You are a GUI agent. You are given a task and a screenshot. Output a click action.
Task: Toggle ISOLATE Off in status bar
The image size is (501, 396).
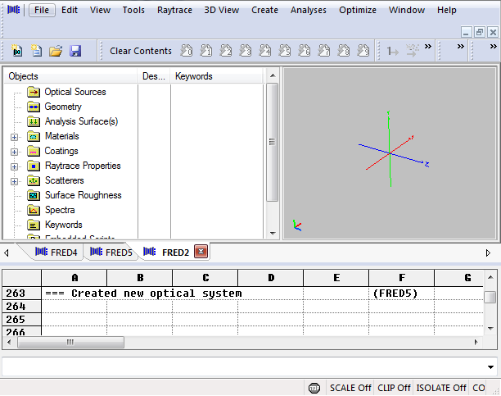(x=440, y=388)
